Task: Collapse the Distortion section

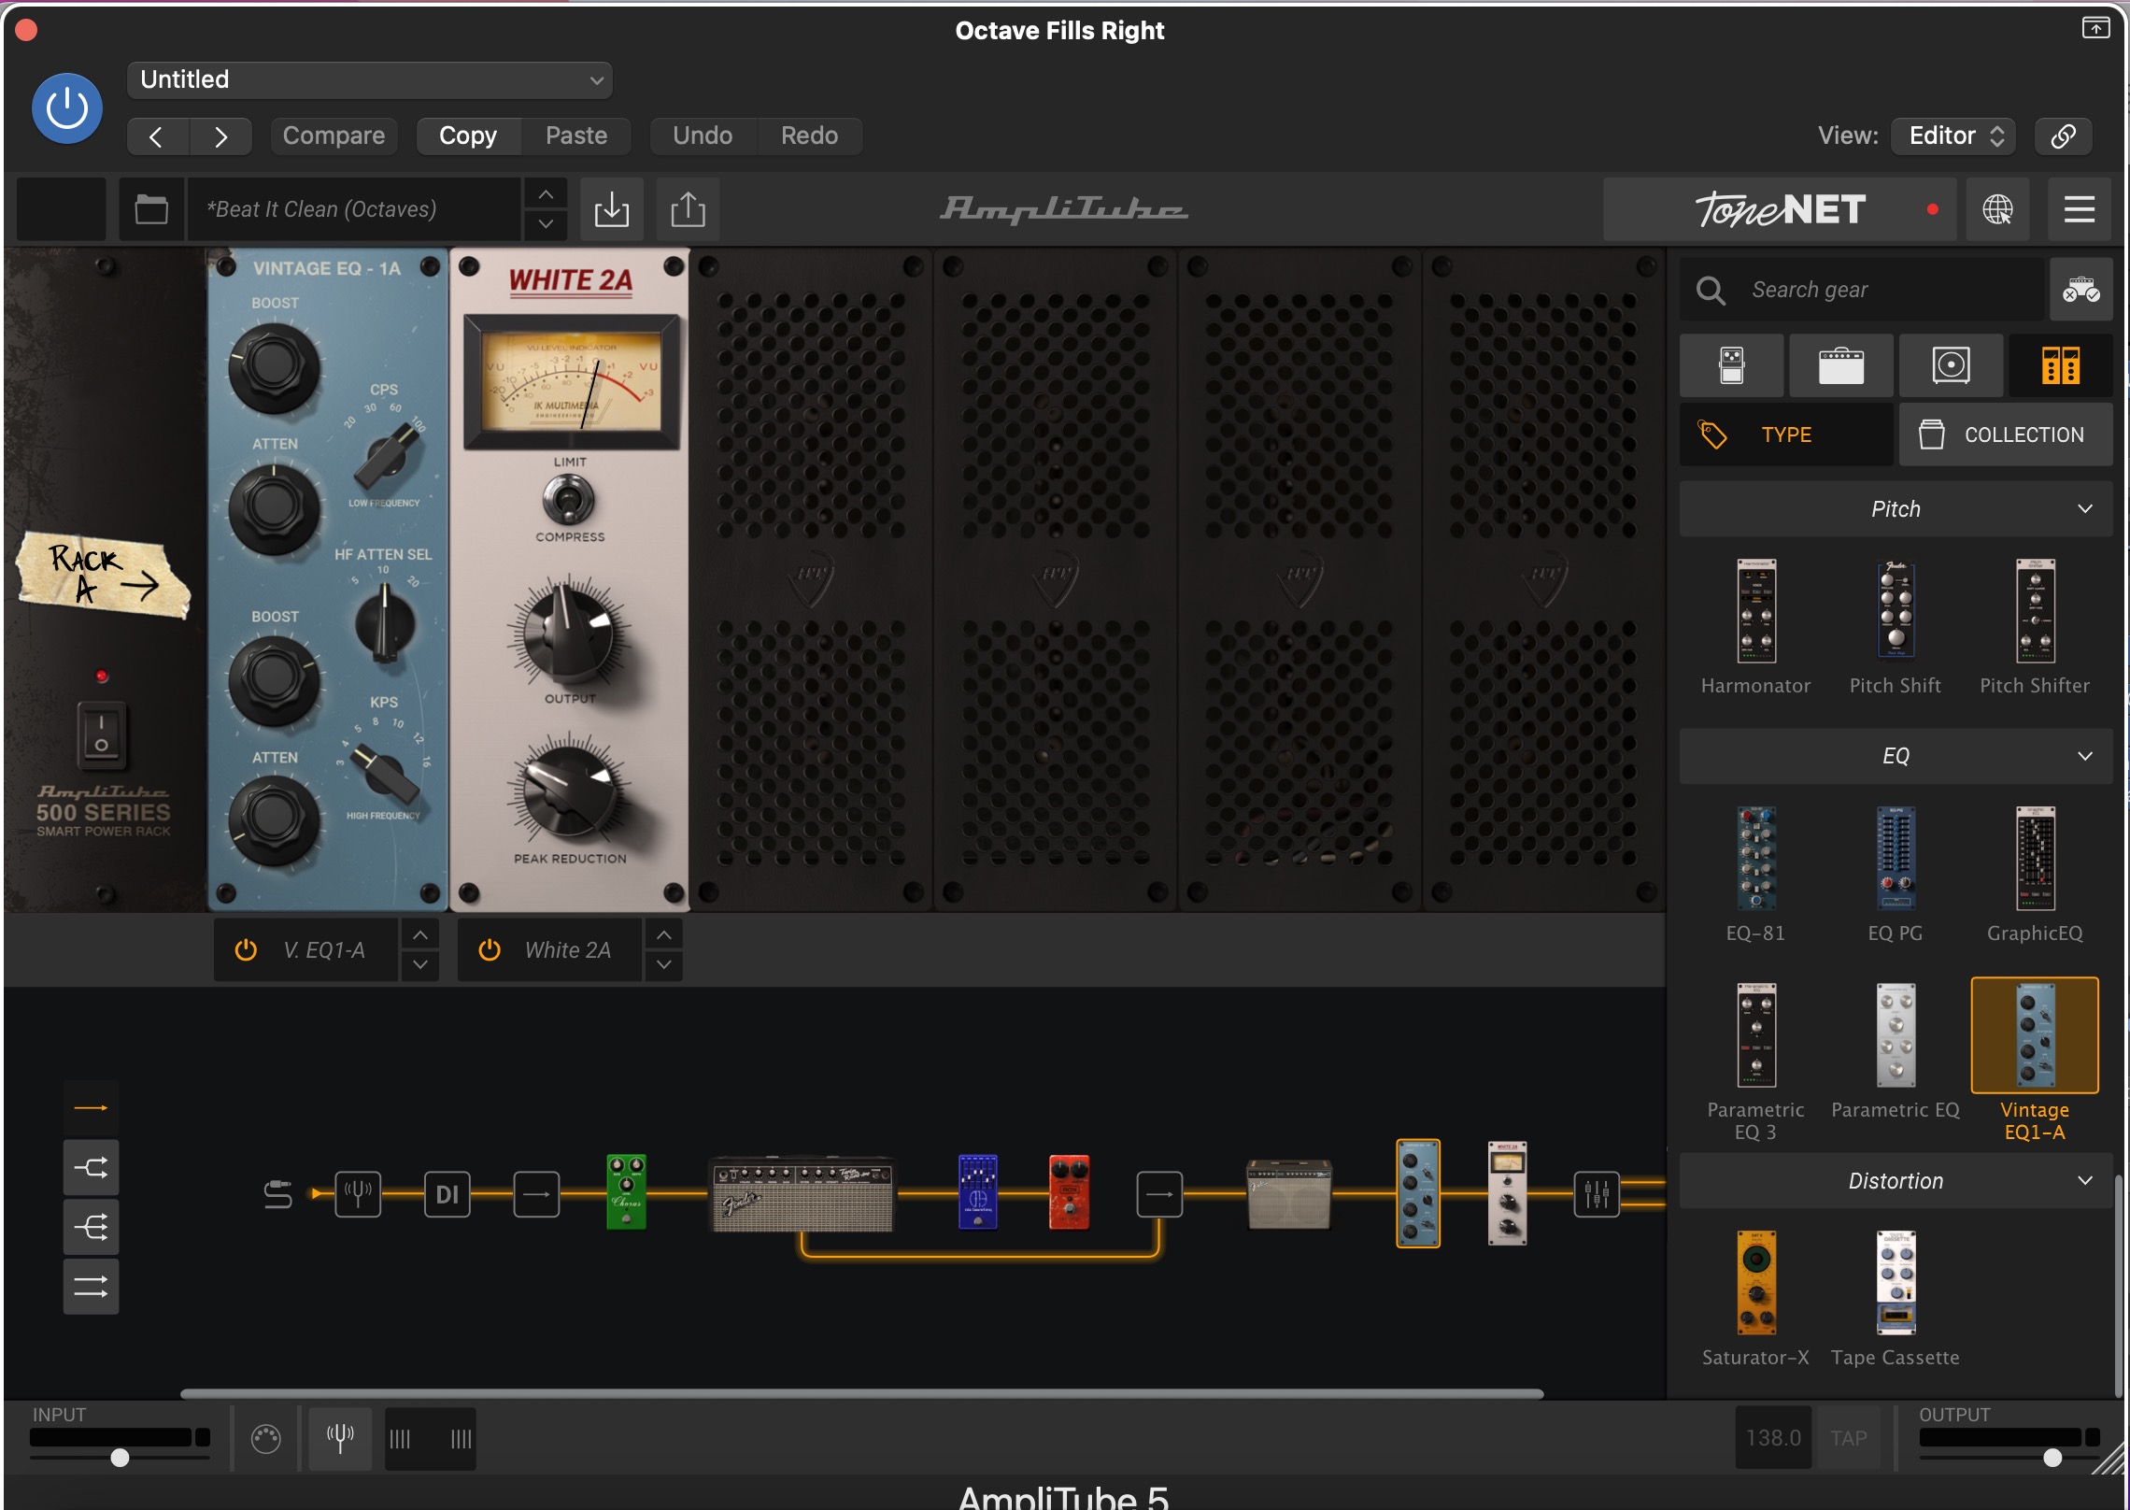Action: point(1896,1181)
